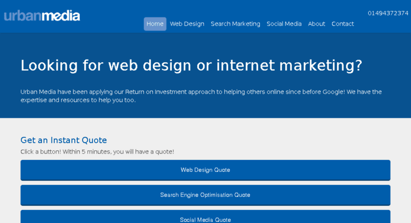Click 'Looking for web design or internet marketing?' headline
This screenshot has width=411, height=223.
[x=191, y=65]
